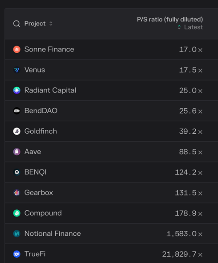Click TrueFi's 21,829.7x ratio value
The height and width of the screenshot is (263, 218).
[182, 254]
